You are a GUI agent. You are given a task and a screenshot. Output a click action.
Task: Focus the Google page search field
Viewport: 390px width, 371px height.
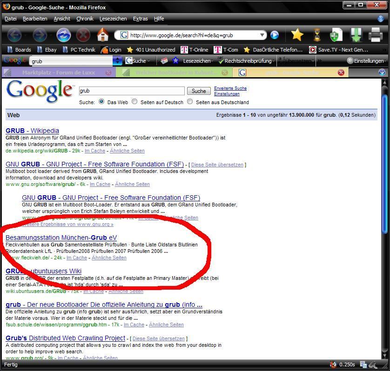(132, 91)
